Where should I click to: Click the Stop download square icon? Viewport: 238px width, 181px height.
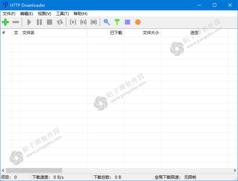50,22
